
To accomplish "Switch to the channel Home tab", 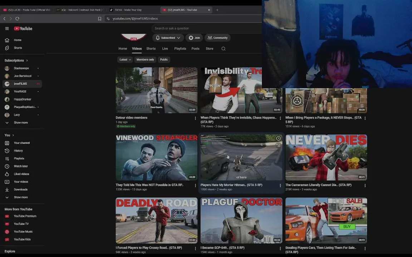I will [x=123, y=49].
